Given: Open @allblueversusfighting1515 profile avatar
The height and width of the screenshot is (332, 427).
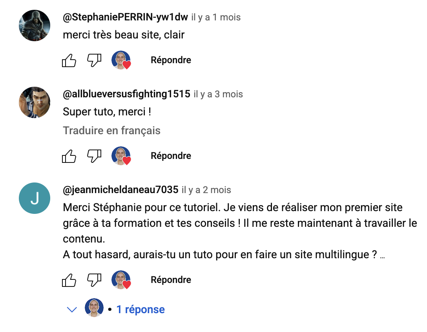Looking at the screenshot, I should tap(35, 102).
